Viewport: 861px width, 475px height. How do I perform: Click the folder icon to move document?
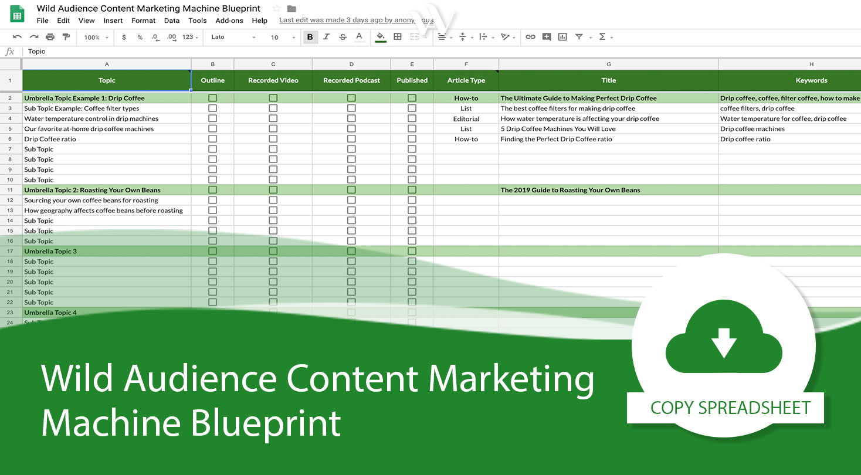point(291,9)
